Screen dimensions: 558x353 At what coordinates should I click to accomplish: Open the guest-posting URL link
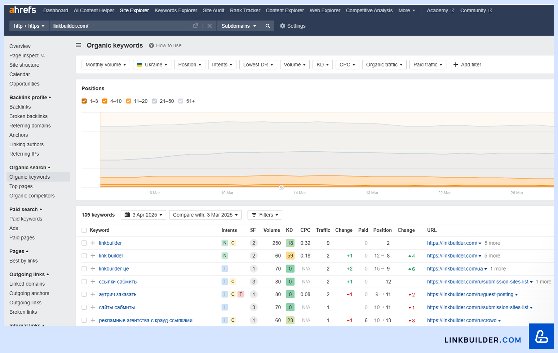470,294
